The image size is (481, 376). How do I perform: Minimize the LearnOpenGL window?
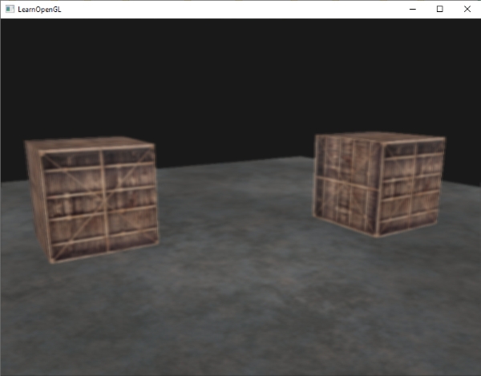(x=413, y=9)
